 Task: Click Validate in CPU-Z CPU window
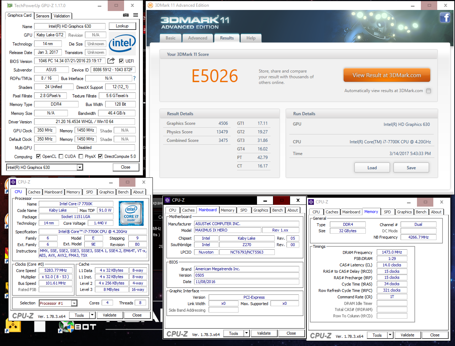(x=109, y=315)
